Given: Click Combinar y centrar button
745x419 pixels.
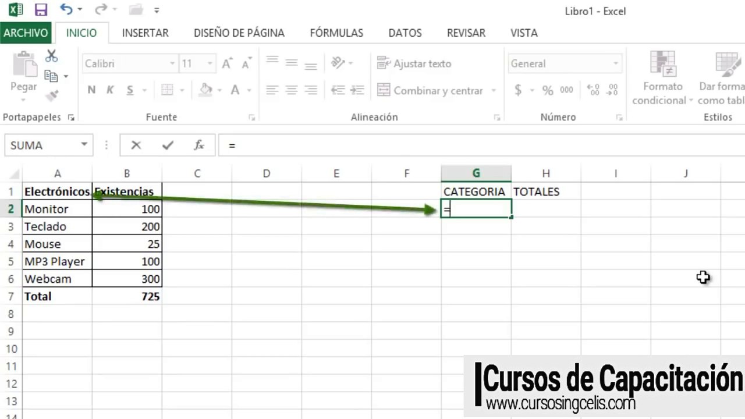Looking at the screenshot, I should [x=430, y=90].
